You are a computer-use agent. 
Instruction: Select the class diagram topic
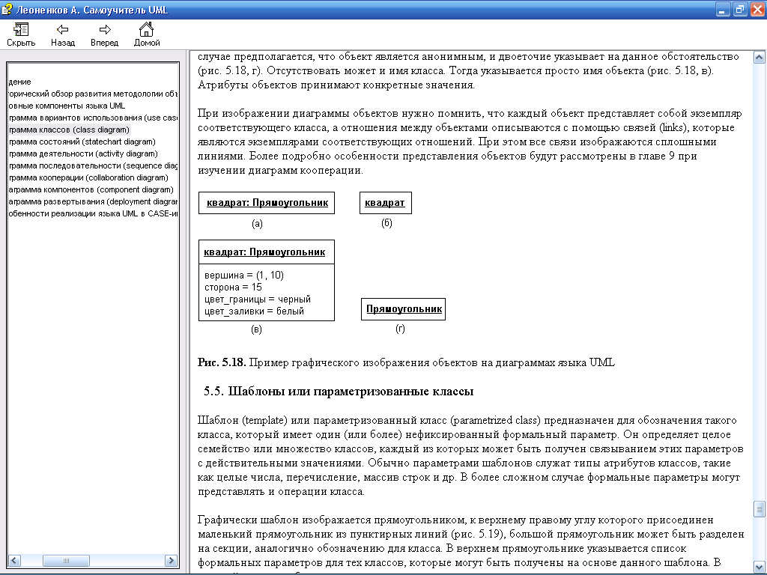pos(69,130)
